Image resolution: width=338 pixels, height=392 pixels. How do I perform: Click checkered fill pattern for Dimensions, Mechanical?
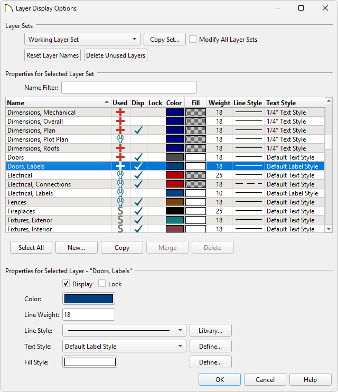196,112
